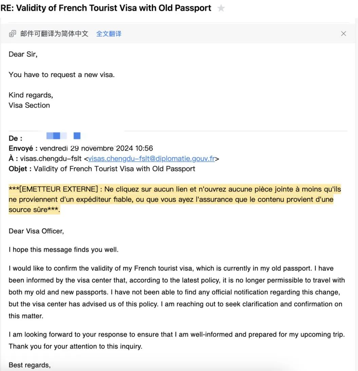358x371 pixels.
Task: Click the "Dear Sir," greeting line
Action: (x=23, y=54)
